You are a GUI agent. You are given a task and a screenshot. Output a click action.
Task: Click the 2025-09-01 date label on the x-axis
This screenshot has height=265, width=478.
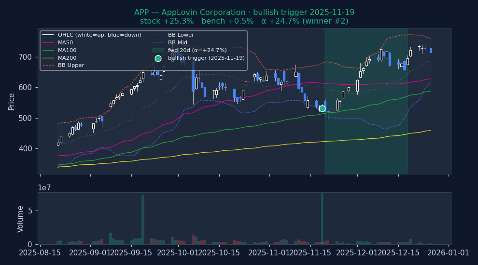[90, 253]
